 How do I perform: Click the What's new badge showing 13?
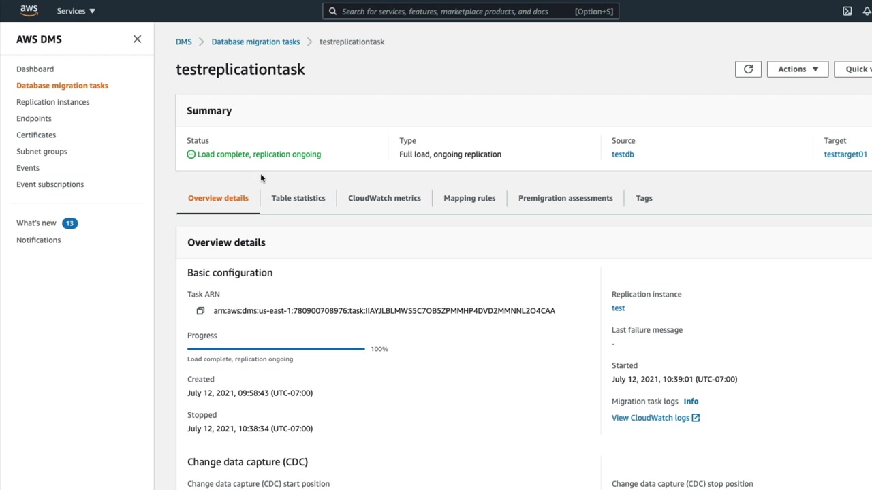[69, 223]
